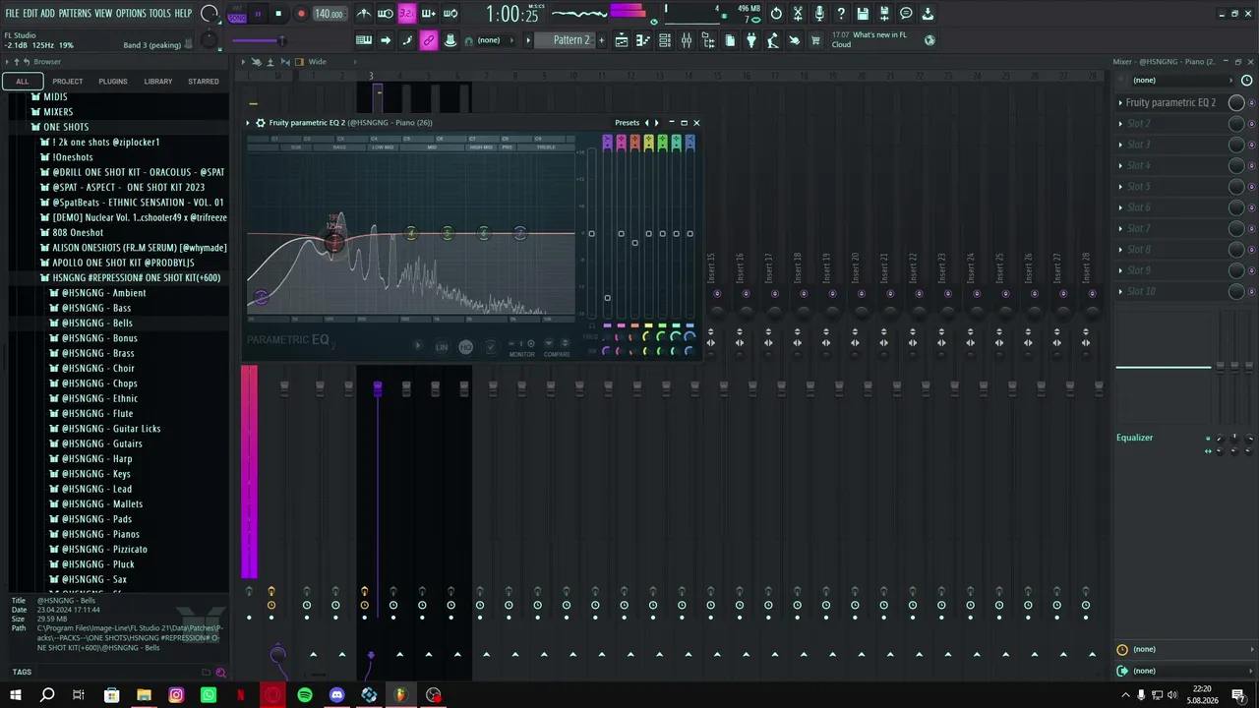The height and width of the screenshot is (708, 1259).
Task: Switch to the LIBRARY browser tab
Action: [x=157, y=82]
